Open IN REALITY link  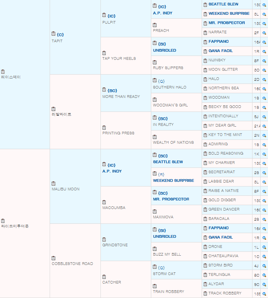click(163, 124)
